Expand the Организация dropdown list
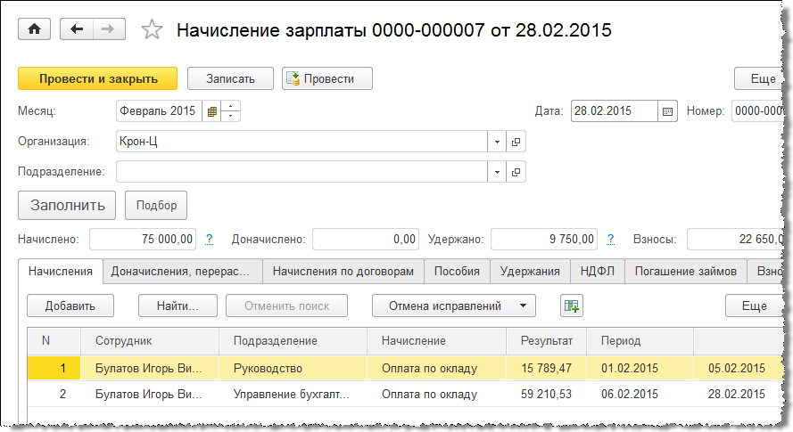Screen dimensions: 793x432 496,142
